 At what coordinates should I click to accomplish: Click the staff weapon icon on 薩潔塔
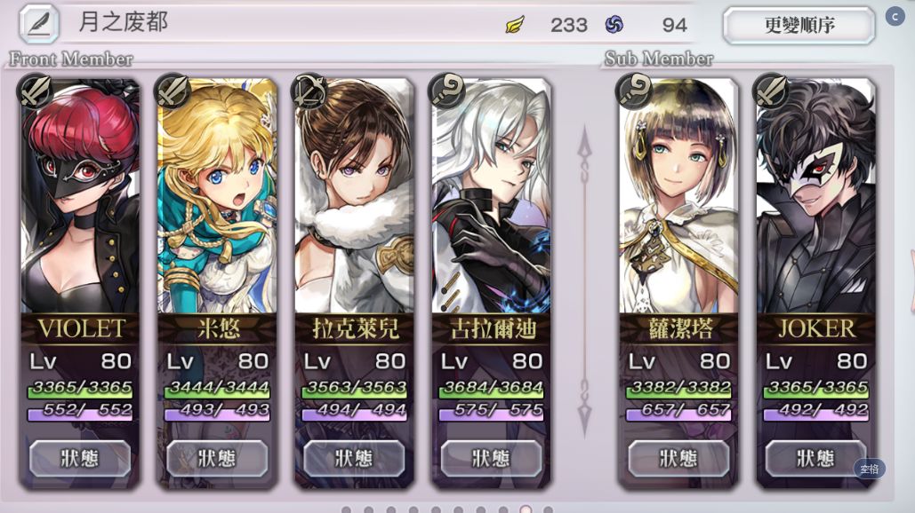tap(634, 91)
